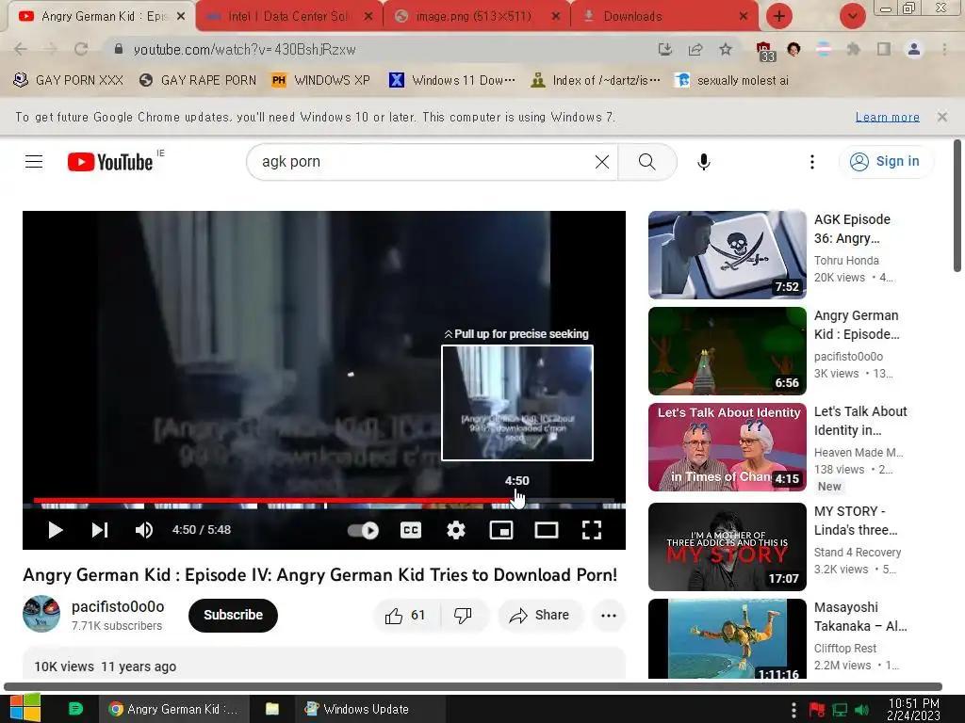Open a new tab with plus button

coord(779,16)
